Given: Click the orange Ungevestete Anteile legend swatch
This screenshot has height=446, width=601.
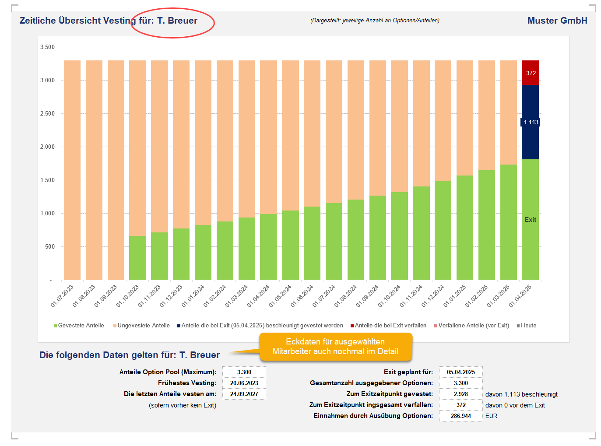Looking at the screenshot, I should click(x=115, y=326).
